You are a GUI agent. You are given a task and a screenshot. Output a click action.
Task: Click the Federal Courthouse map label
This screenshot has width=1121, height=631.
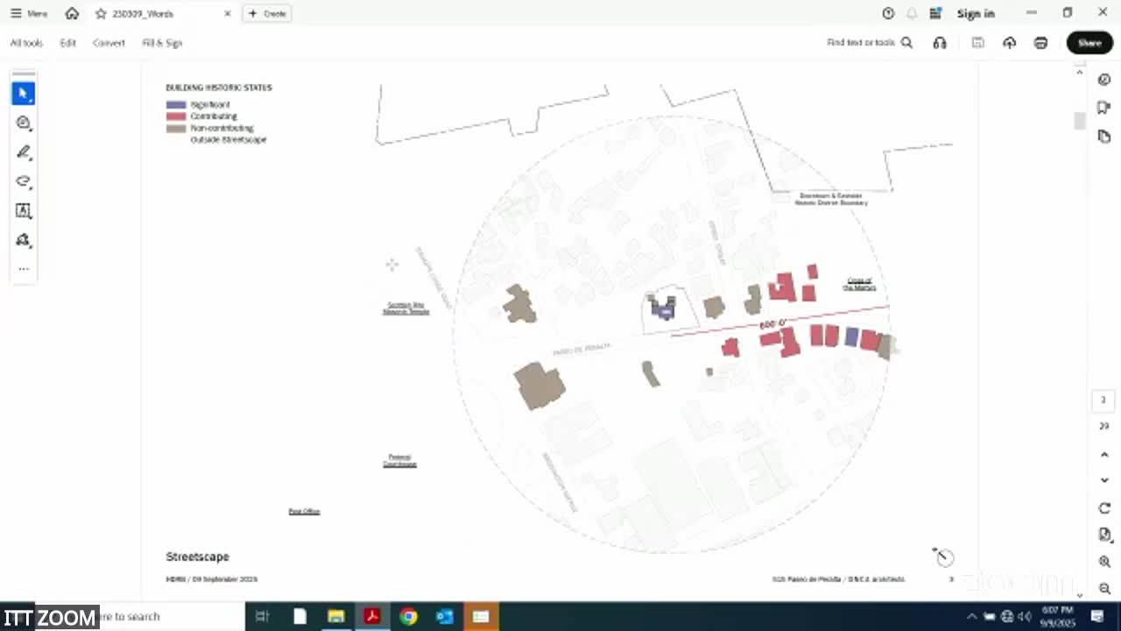tap(399, 460)
